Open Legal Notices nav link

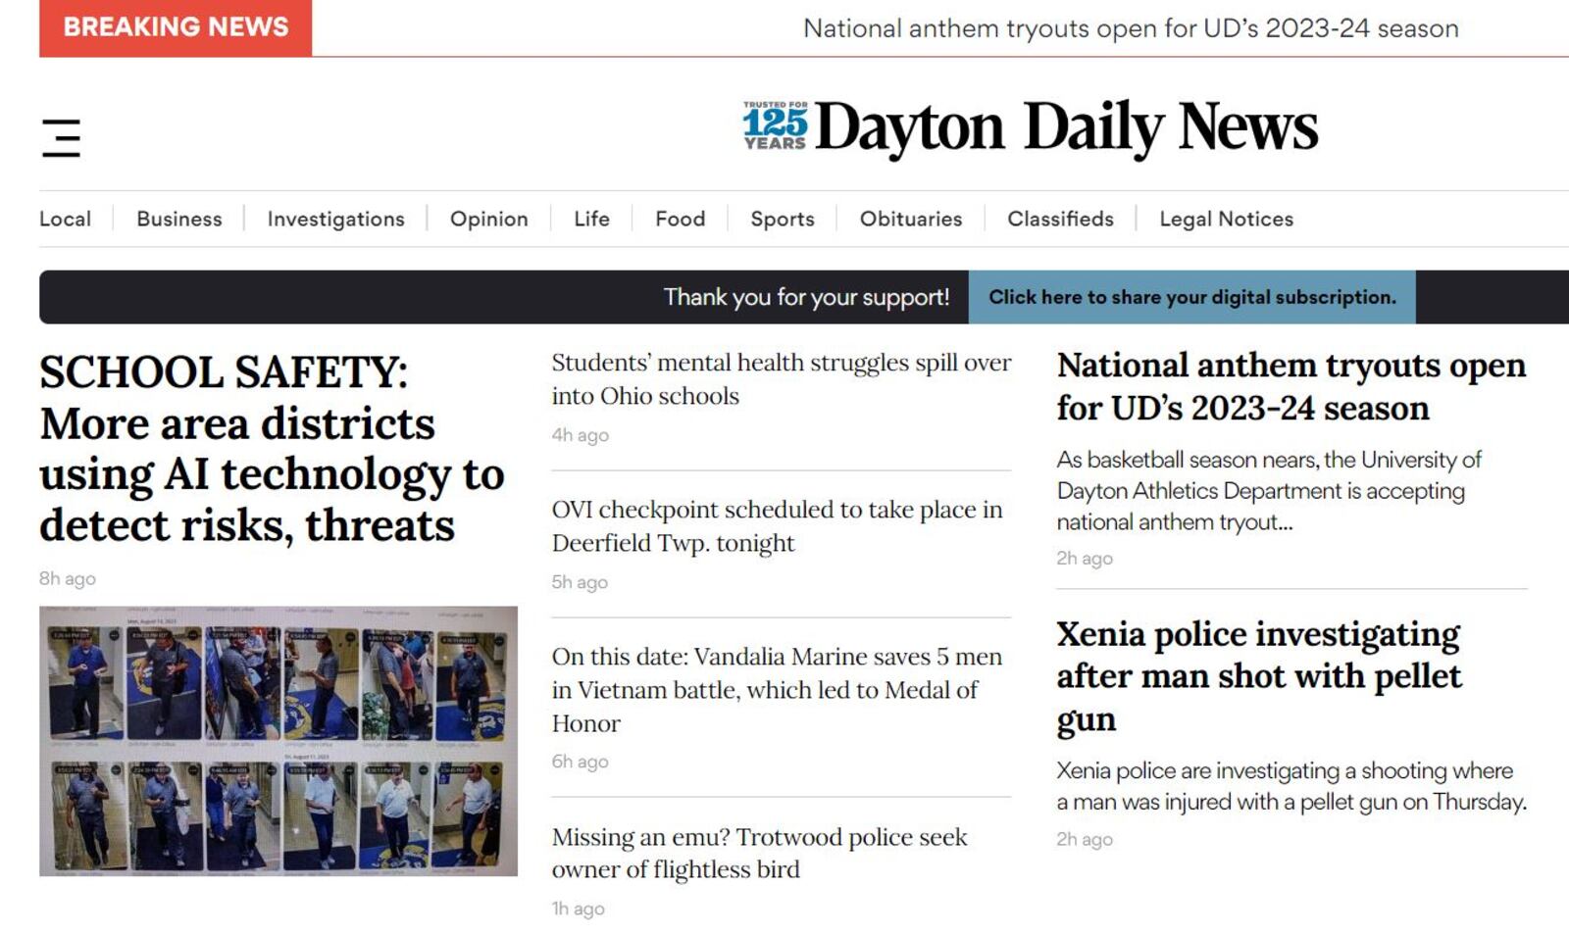(1226, 219)
